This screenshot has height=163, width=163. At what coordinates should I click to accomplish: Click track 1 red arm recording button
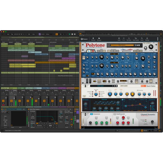coord(3,105)
